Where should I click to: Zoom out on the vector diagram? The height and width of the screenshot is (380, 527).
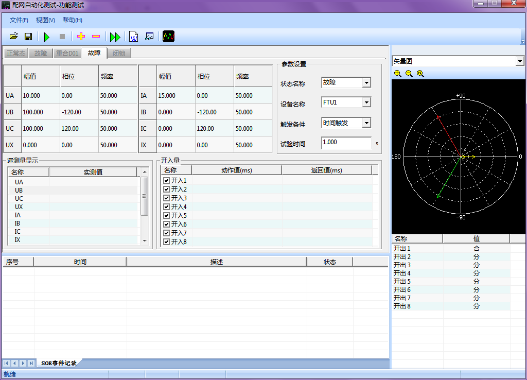[409, 74]
